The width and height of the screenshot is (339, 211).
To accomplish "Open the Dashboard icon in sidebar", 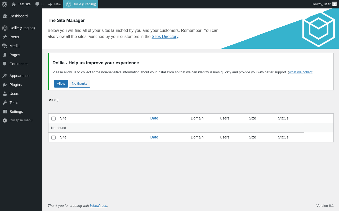I will pyautogui.click(x=5, y=16).
